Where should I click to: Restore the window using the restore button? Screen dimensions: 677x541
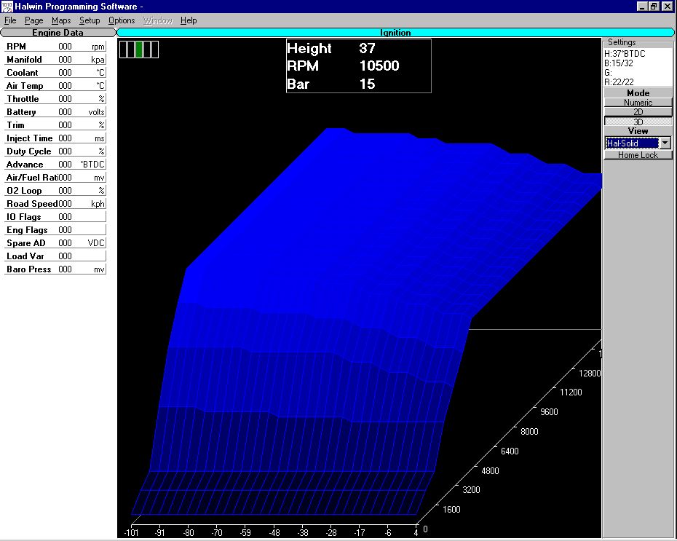point(653,6)
